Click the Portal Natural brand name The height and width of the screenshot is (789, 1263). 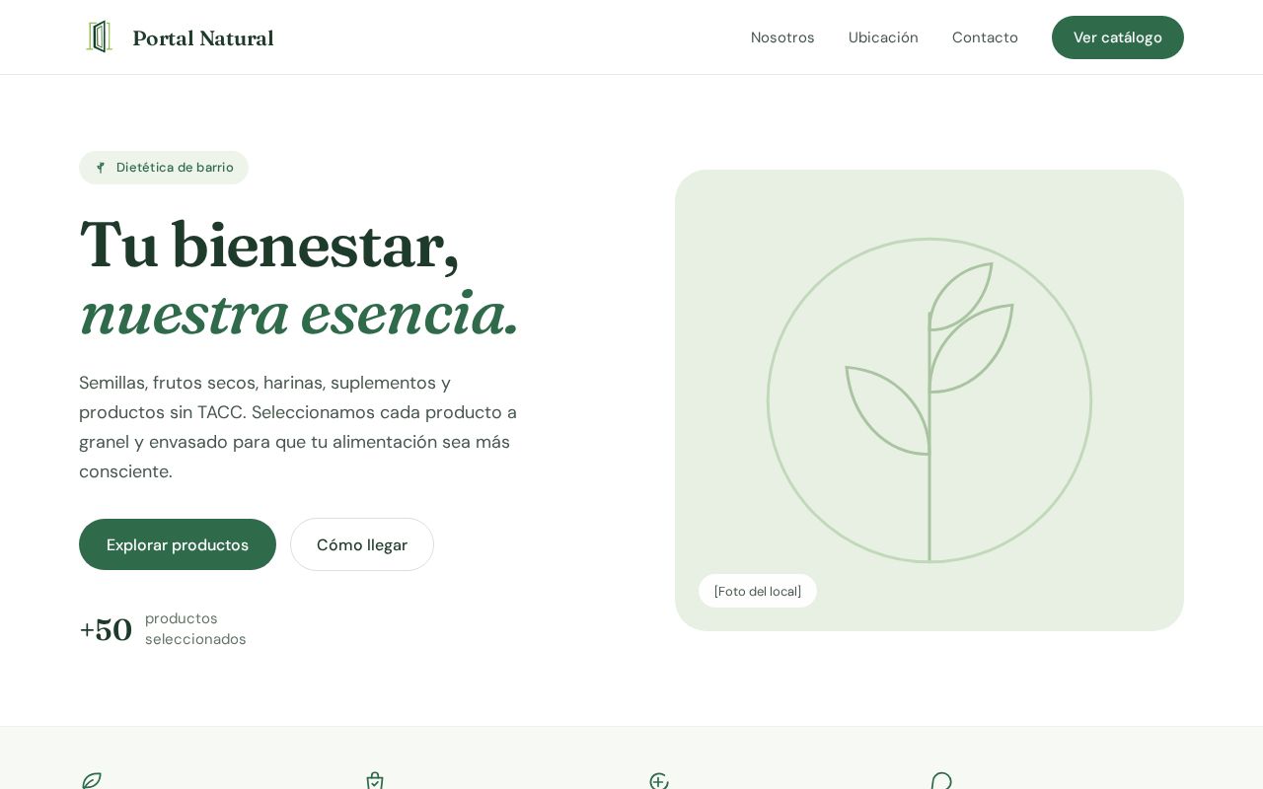[x=203, y=38]
